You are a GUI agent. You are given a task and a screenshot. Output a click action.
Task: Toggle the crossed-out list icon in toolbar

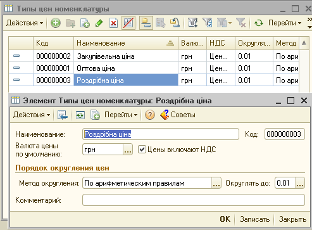pos(128,23)
